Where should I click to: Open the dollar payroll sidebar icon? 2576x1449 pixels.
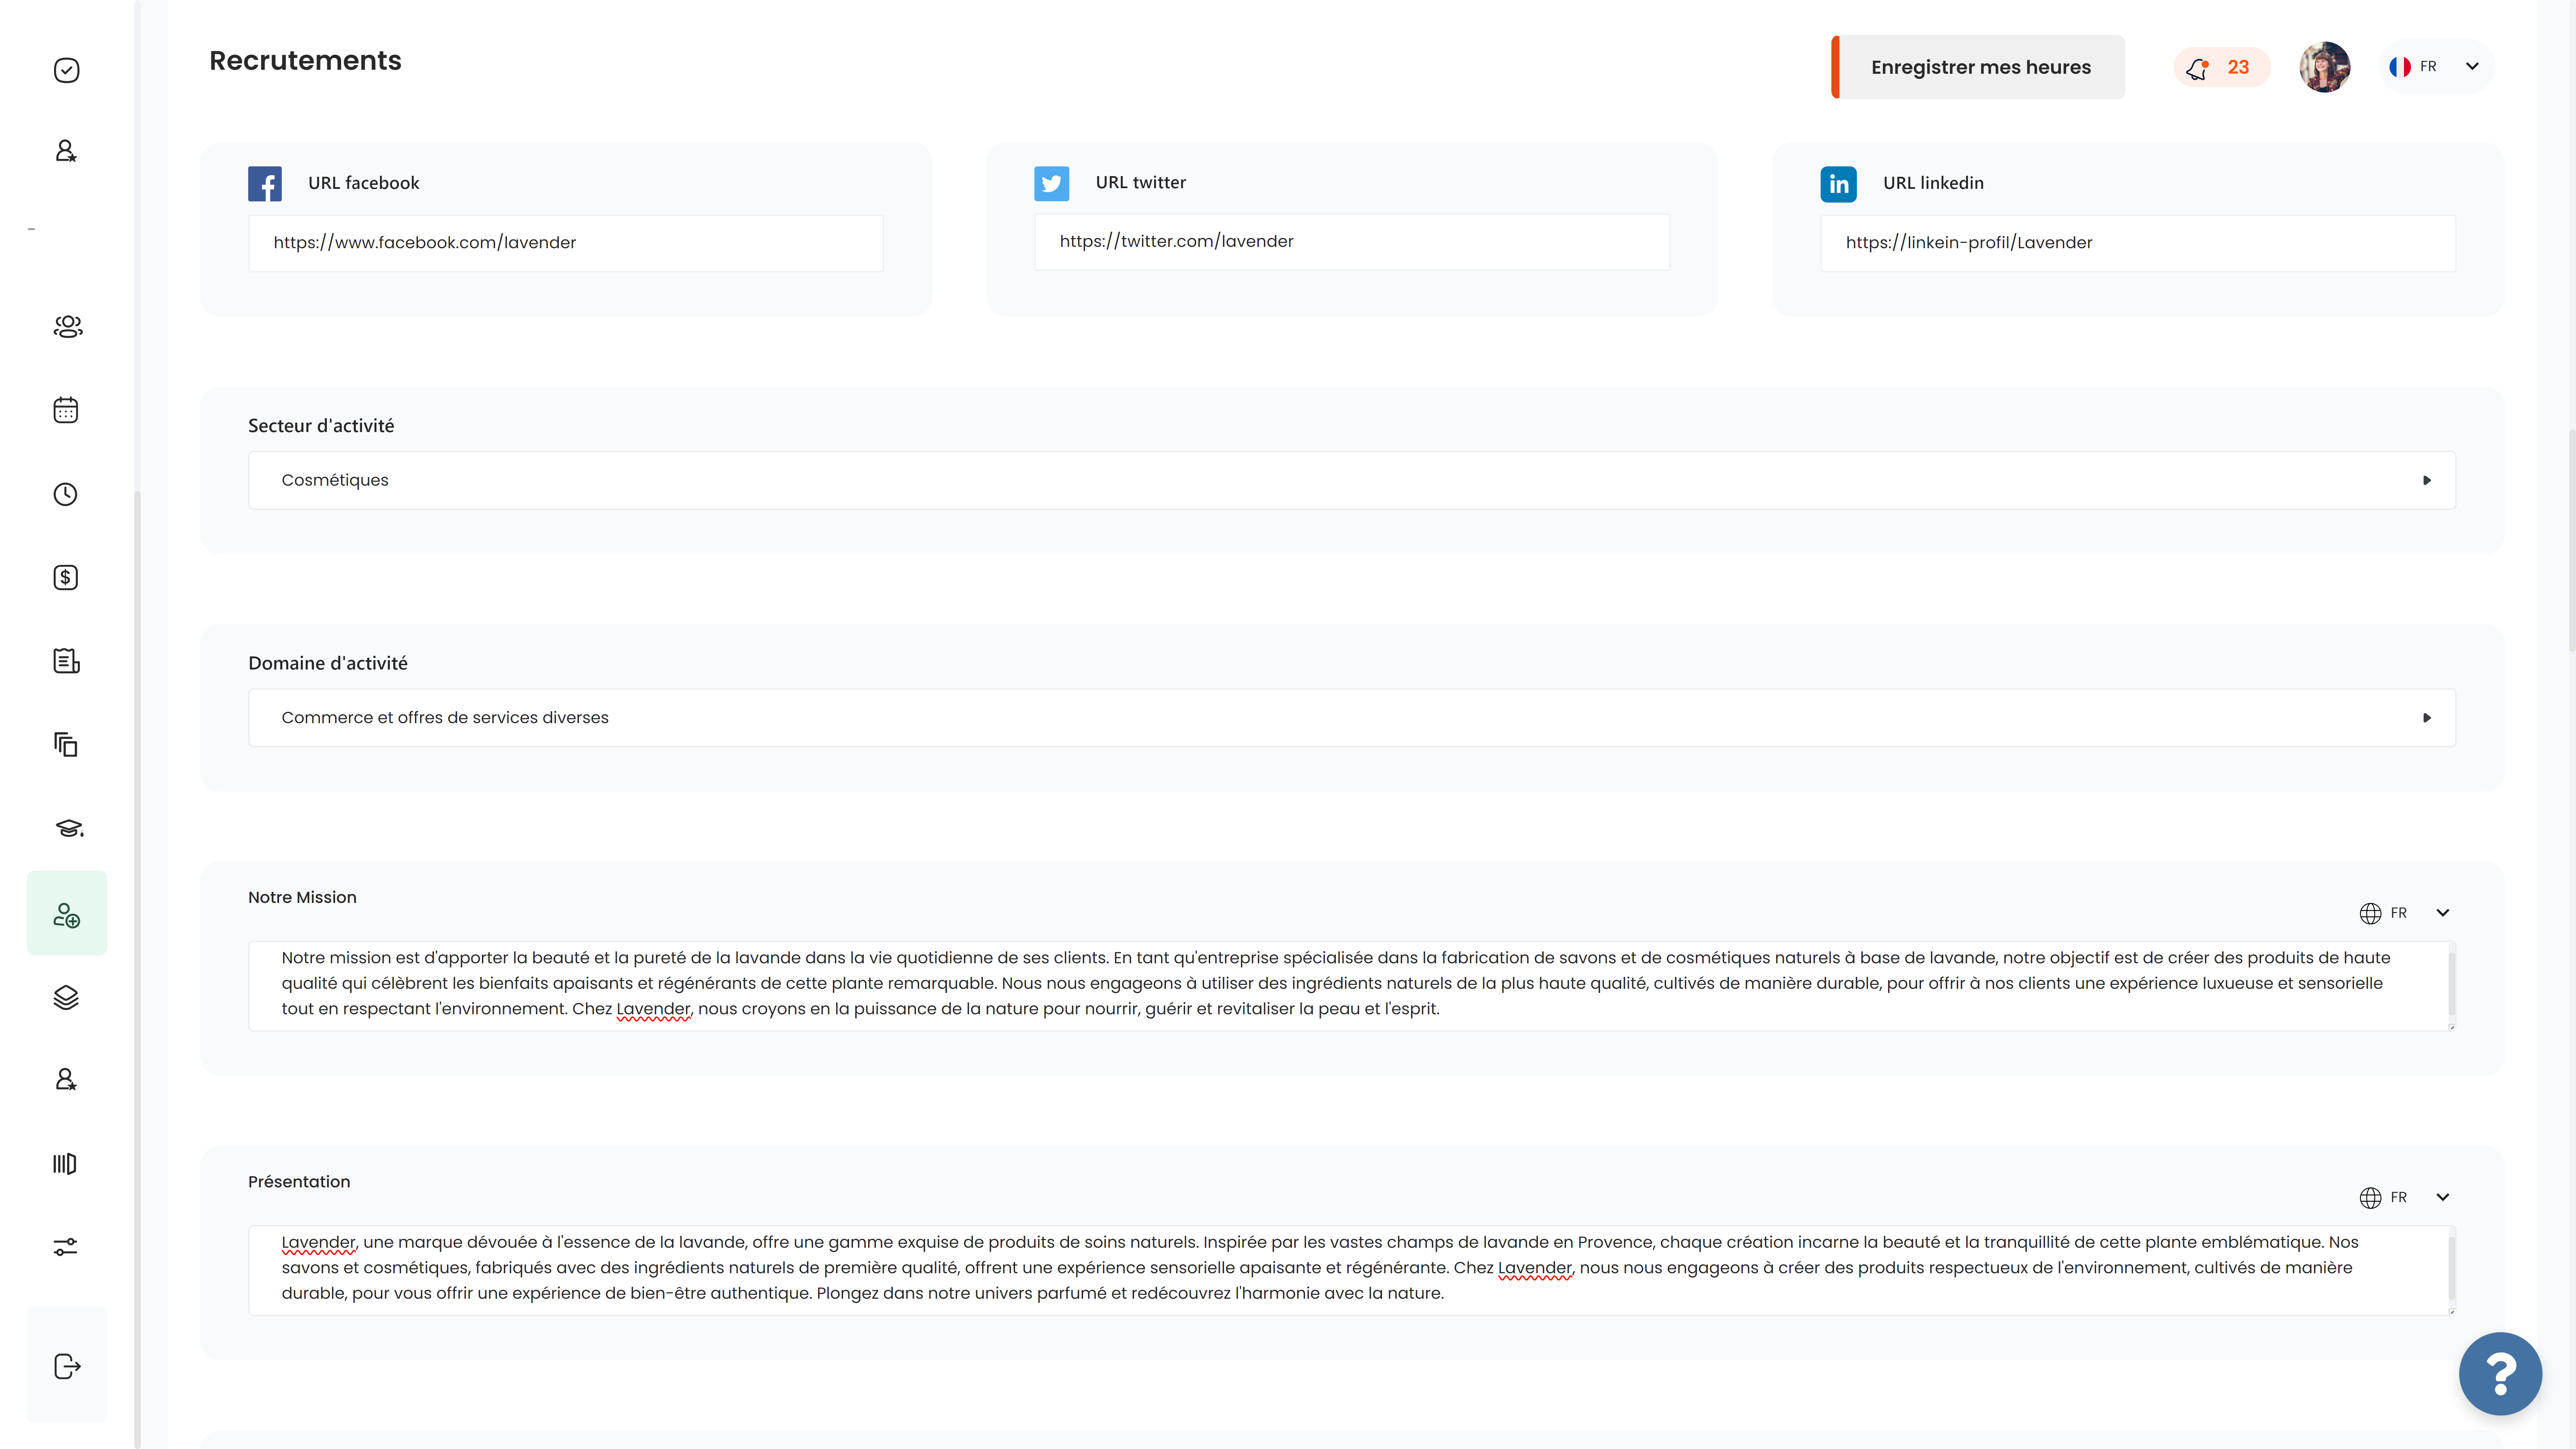point(66,577)
